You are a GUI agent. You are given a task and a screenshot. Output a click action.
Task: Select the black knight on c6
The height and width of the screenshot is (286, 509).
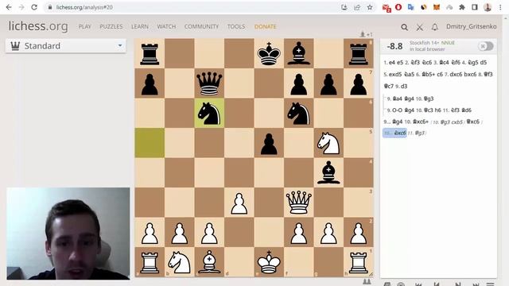point(209,113)
